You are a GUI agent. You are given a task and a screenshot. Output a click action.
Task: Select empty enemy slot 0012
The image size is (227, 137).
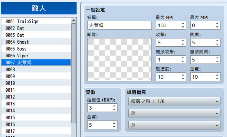point(36,97)
